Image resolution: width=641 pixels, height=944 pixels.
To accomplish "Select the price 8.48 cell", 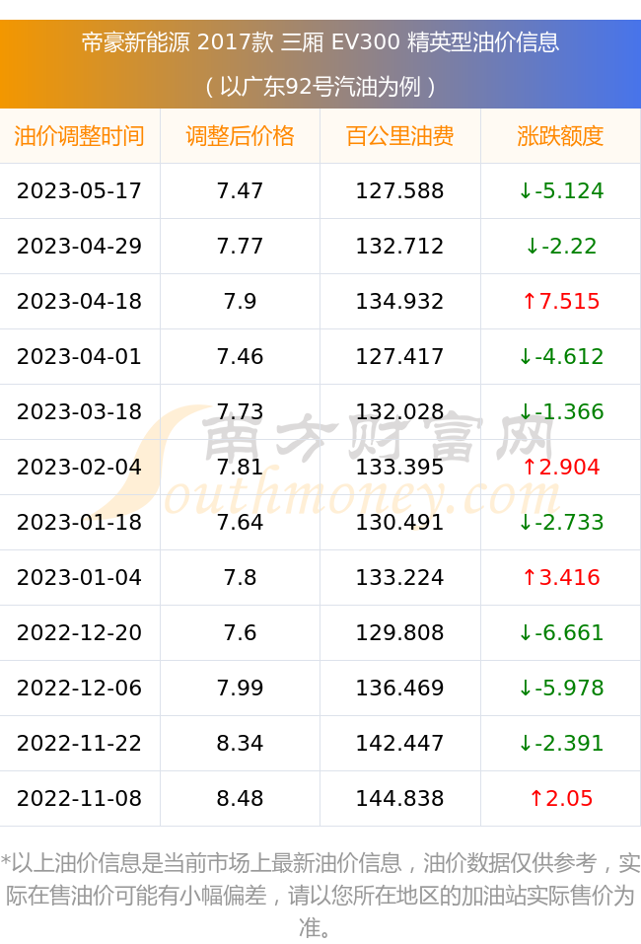I will coord(241,798).
